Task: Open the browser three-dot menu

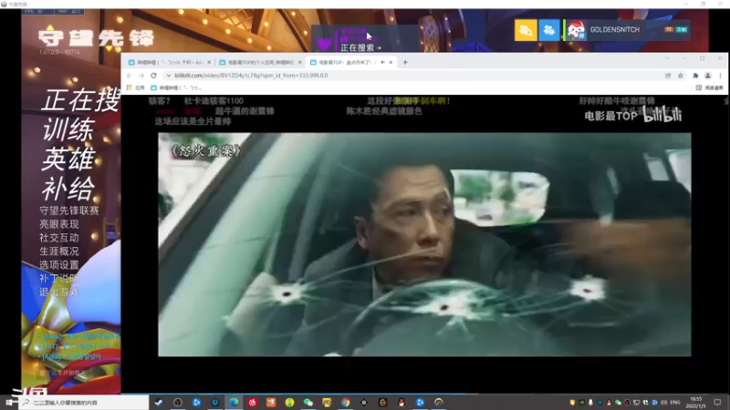Action: click(x=720, y=76)
